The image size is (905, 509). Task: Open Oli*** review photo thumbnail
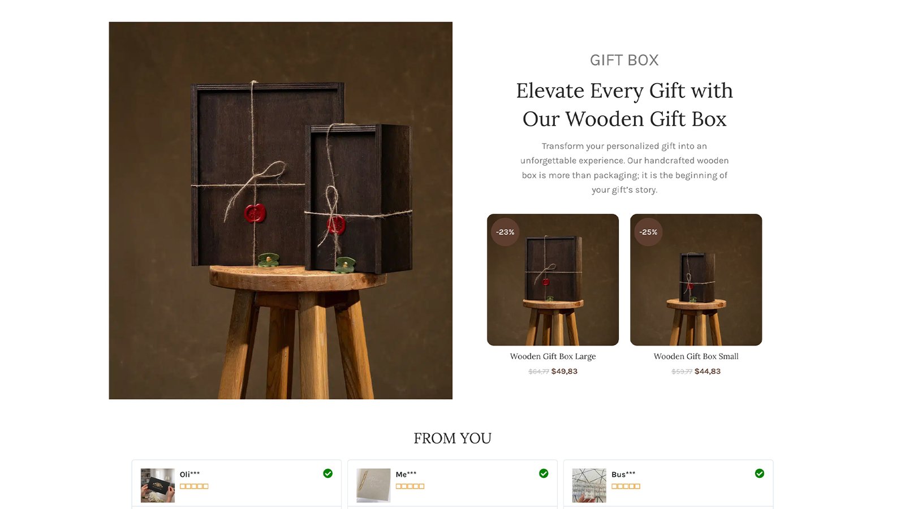coord(158,485)
